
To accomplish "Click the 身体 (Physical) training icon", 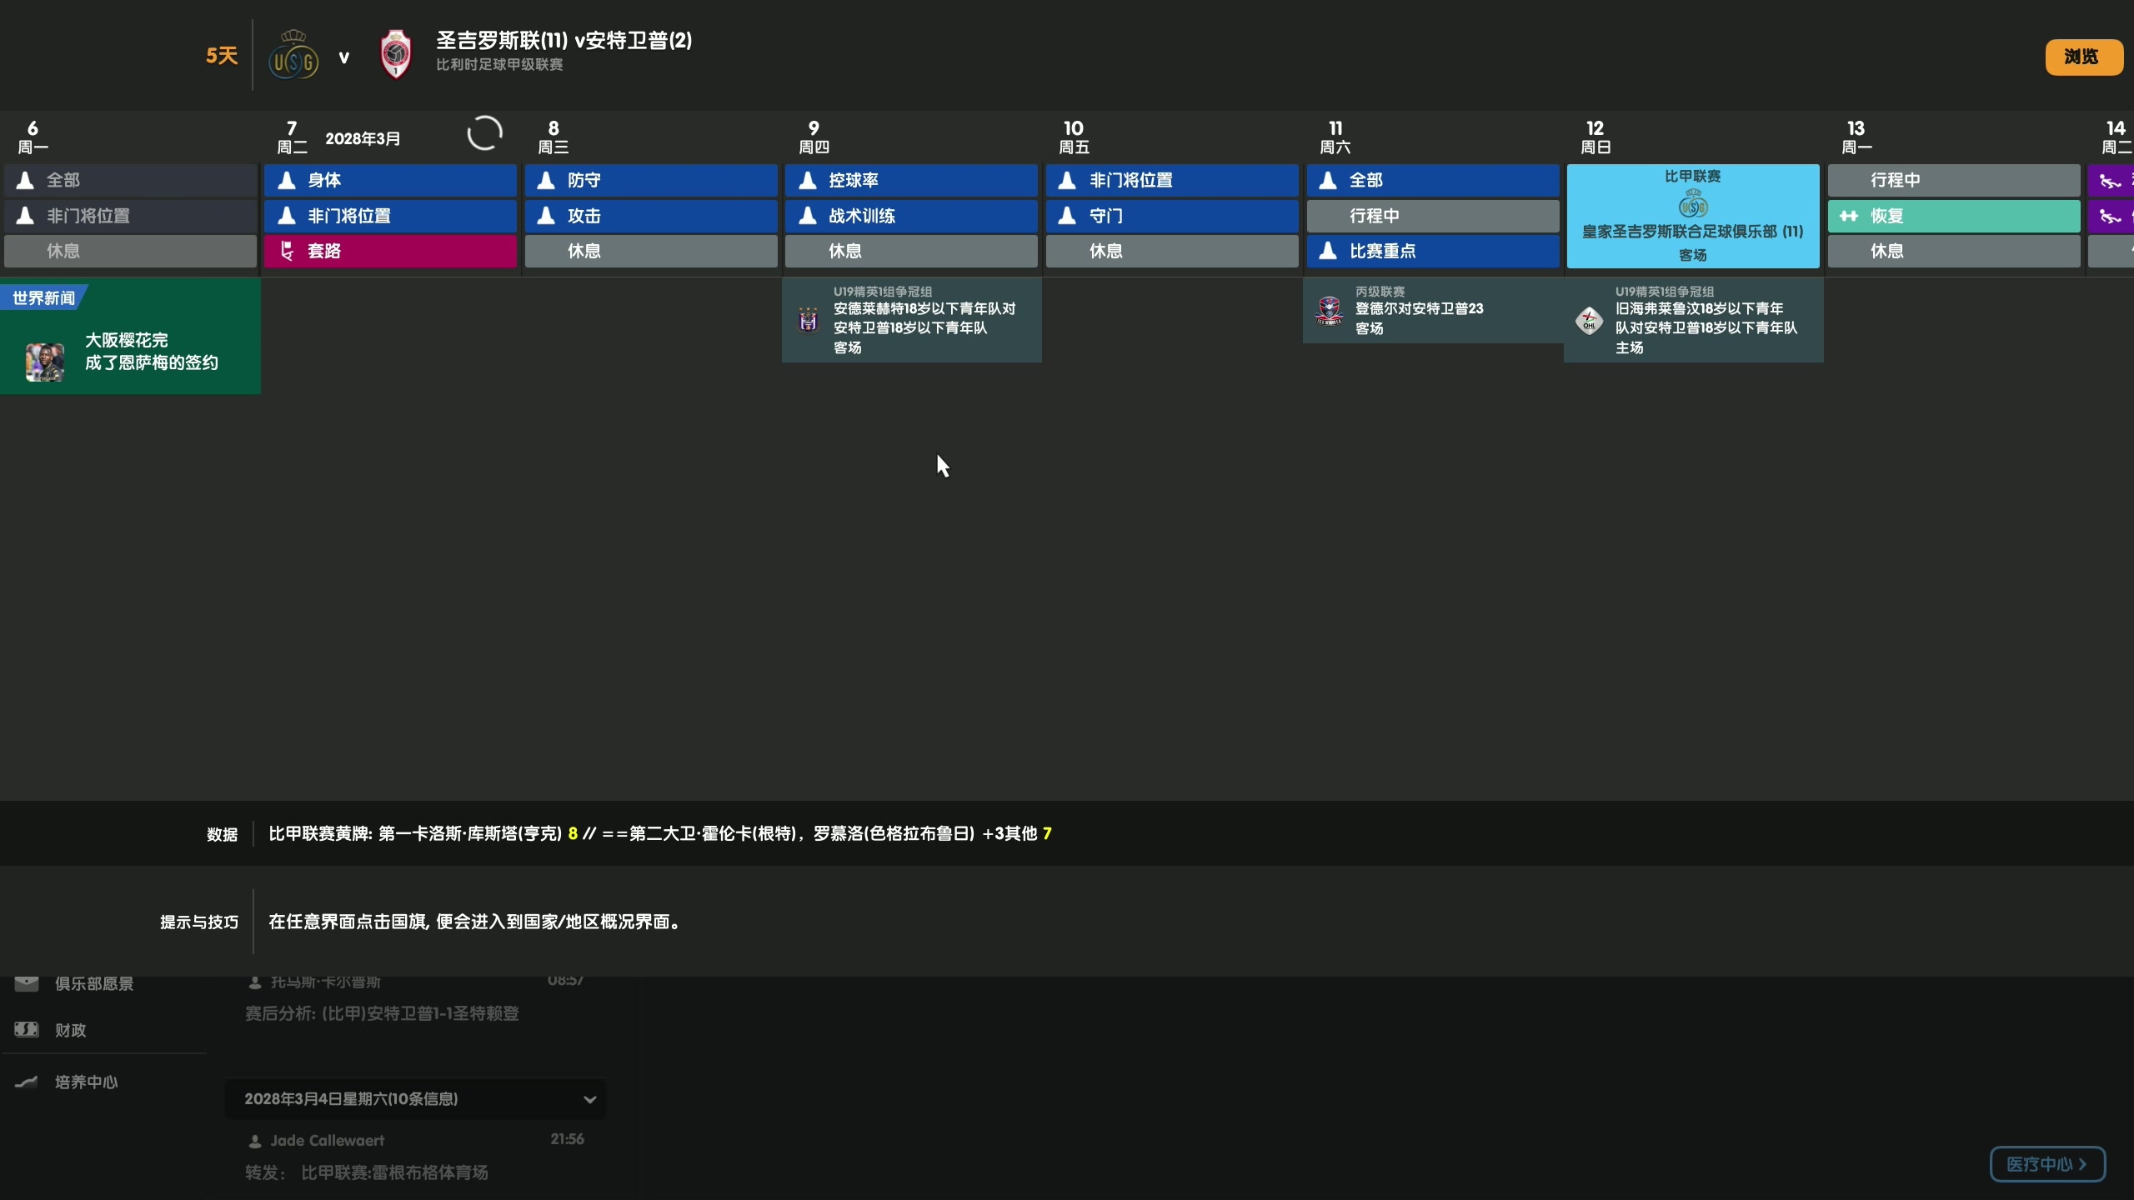I will click(x=288, y=179).
